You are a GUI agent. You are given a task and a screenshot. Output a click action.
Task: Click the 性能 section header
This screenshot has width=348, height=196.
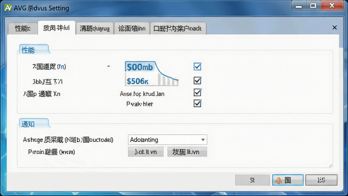point(28,50)
